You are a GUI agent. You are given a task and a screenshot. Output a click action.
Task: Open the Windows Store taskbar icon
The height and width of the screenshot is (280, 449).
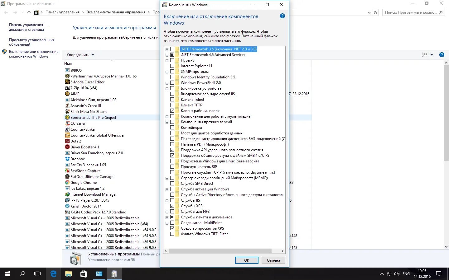click(84, 274)
